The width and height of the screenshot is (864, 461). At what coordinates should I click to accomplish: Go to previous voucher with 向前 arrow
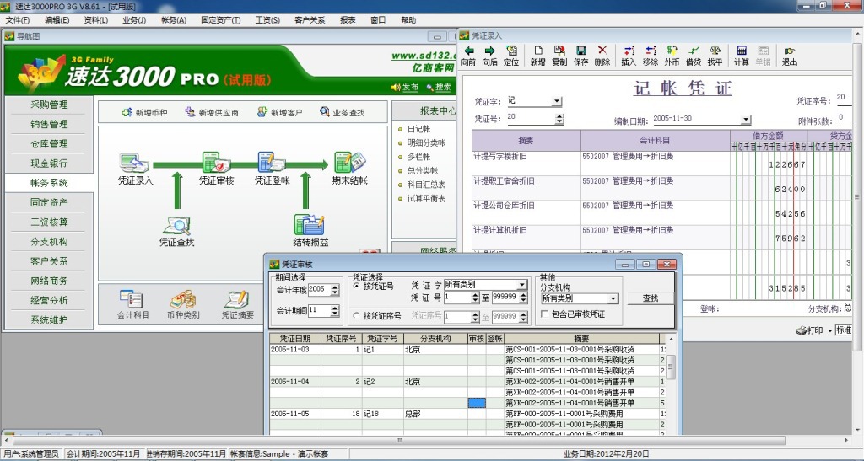pos(468,56)
